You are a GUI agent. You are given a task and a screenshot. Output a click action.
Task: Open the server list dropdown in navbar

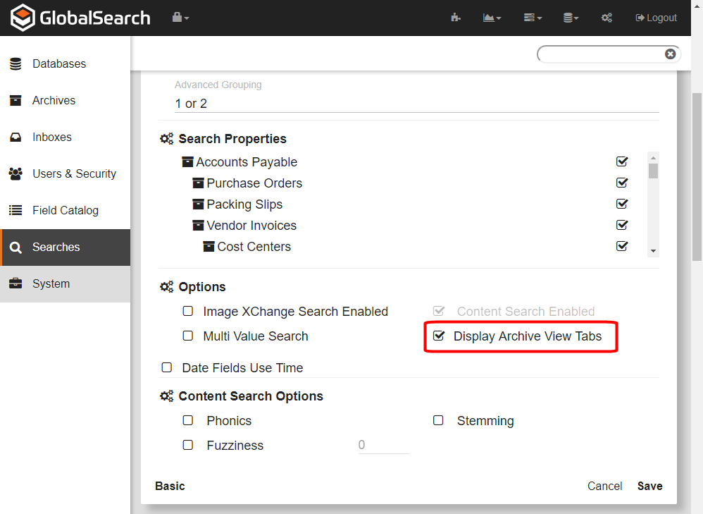point(533,18)
